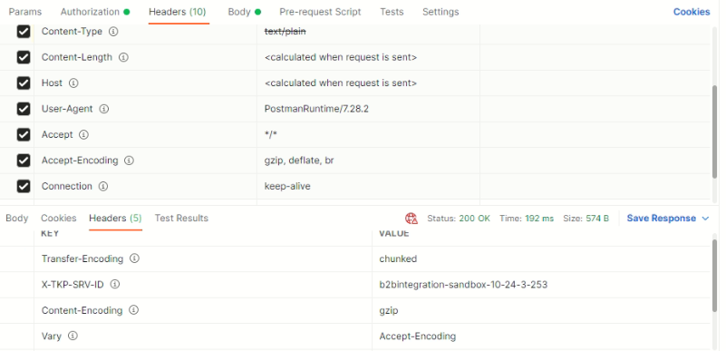The image size is (726, 351).
Task: Select the request Headers (10) tab
Action: (178, 12)
